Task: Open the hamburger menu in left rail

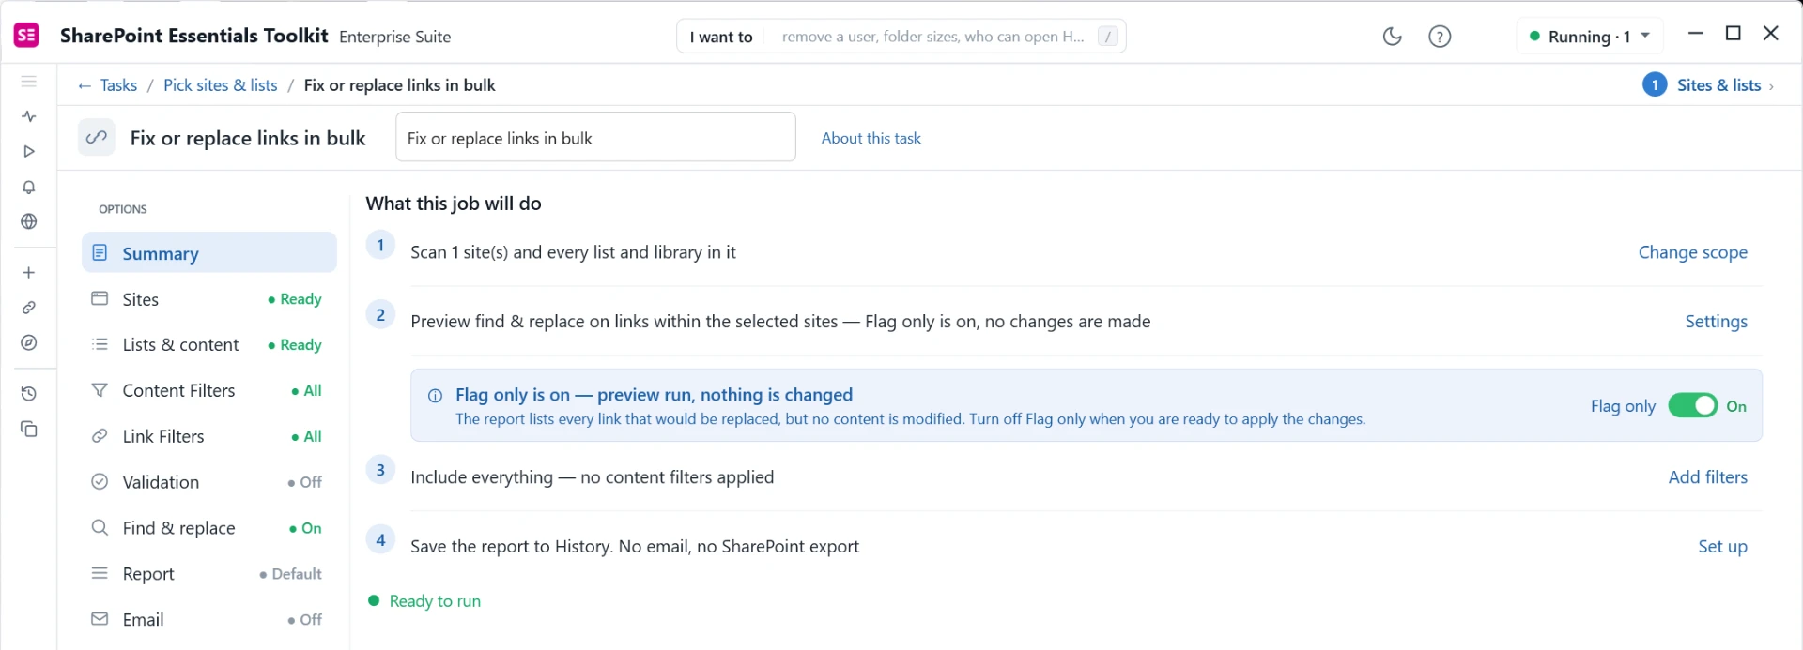Action: (29, 82)
